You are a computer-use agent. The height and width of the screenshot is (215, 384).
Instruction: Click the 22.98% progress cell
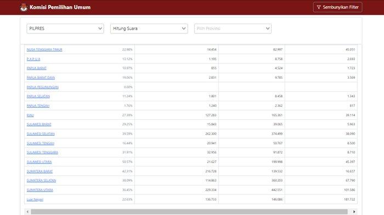[x=127, y=50]
